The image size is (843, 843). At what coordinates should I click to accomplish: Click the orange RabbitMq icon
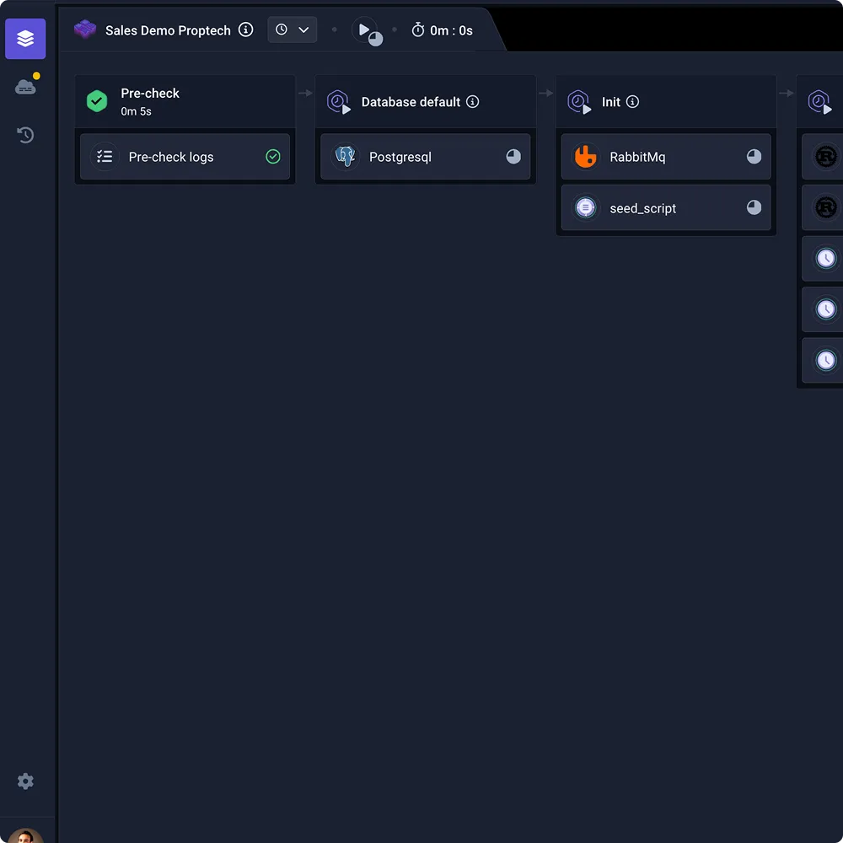(x=586, y=157)
